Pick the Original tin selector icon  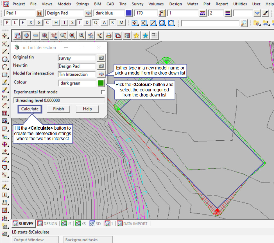[x=101, y=58]
